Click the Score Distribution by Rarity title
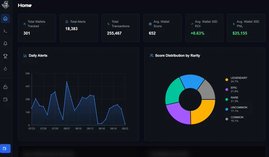The width and height of the screenshot is (269, 157). coord(178,55)
